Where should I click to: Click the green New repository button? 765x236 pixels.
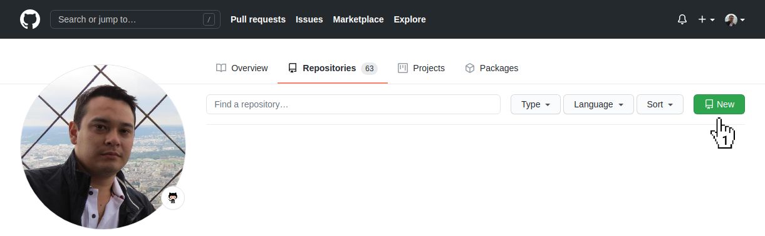tap(719, 104)
